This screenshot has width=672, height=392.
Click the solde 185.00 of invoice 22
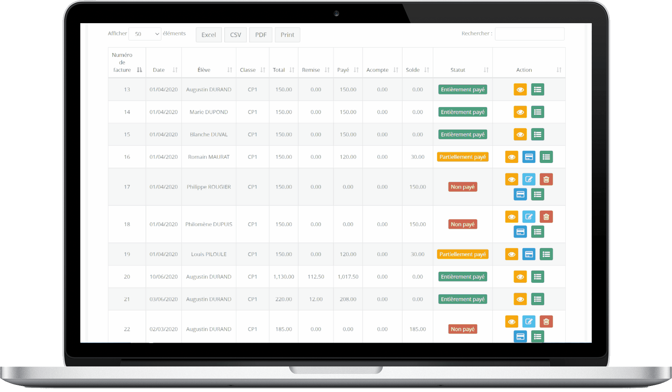click(x=418, y=330)
